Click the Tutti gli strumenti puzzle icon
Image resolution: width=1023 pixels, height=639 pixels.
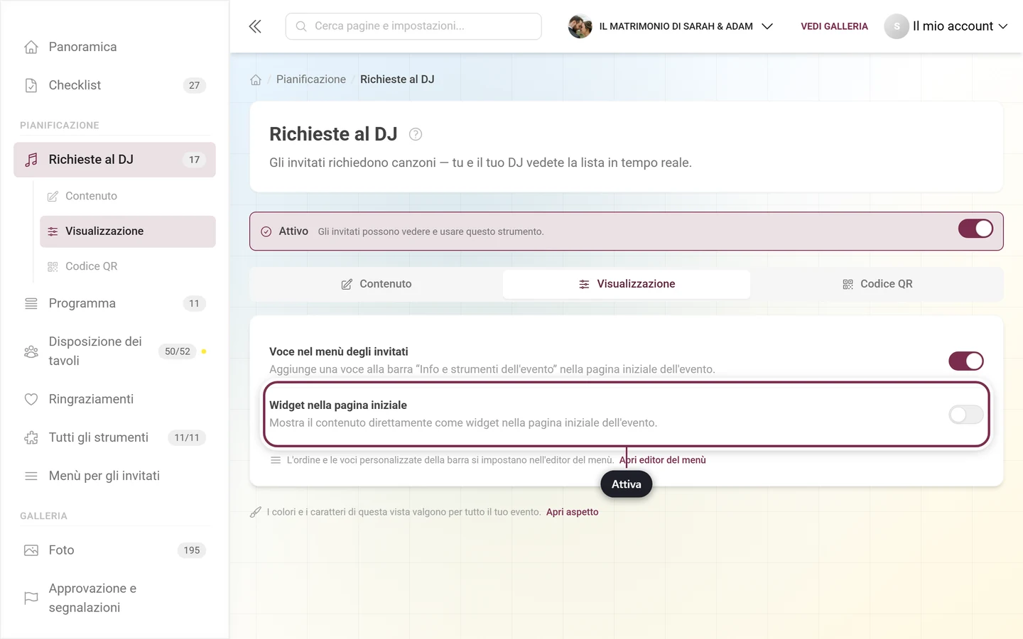pos(31,438)
